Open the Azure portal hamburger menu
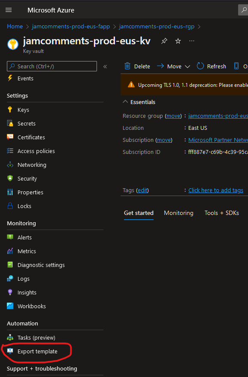Screen dimensions: 248x377 (9, 10)
